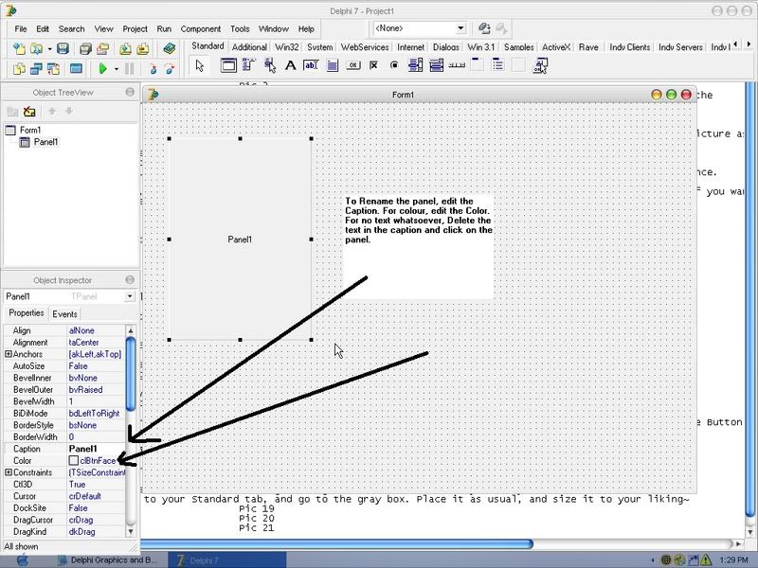758x568 pixels.
Task: Click the Pause button beside Run
Action: [x=130, y=69]
